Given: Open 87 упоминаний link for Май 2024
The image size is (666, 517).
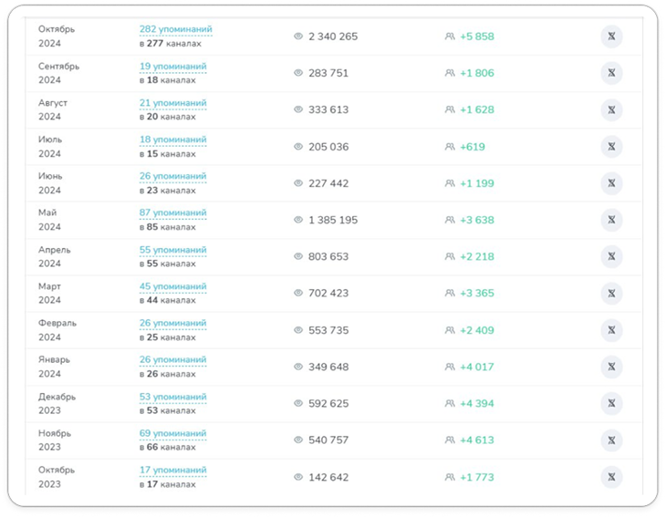Looking at the screenshot, I should [x=172, y=212].
